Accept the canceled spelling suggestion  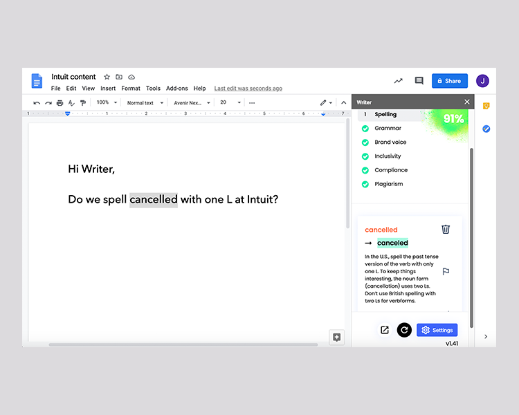[392, 243]
